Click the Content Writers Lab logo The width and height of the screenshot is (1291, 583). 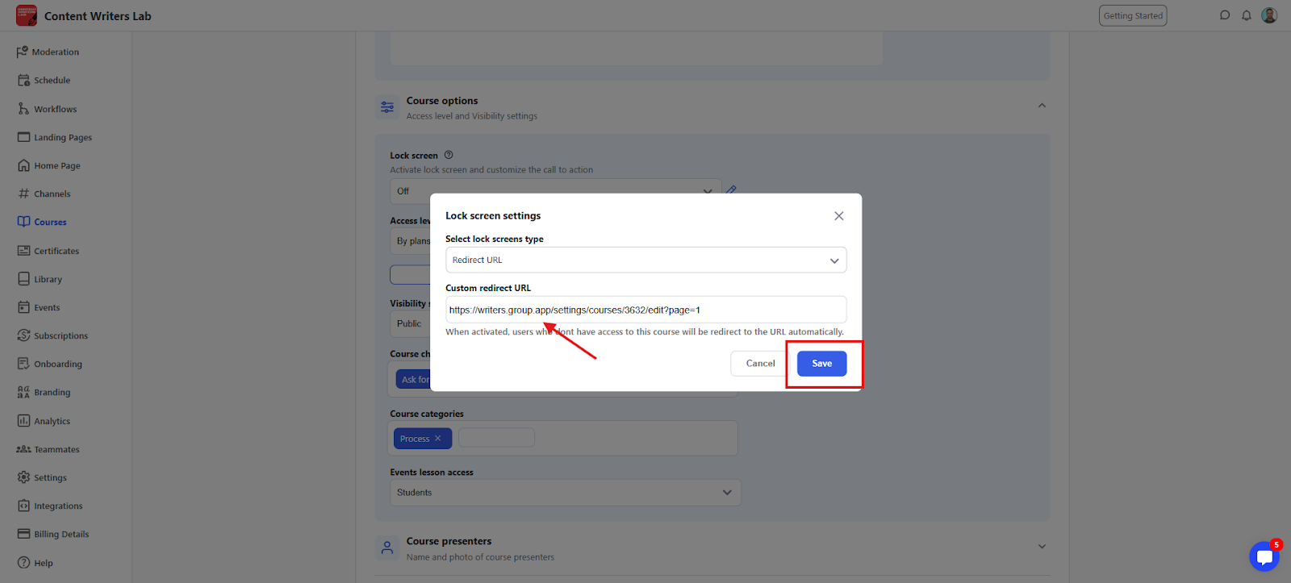pyautogui.click(x=27, y=15)
